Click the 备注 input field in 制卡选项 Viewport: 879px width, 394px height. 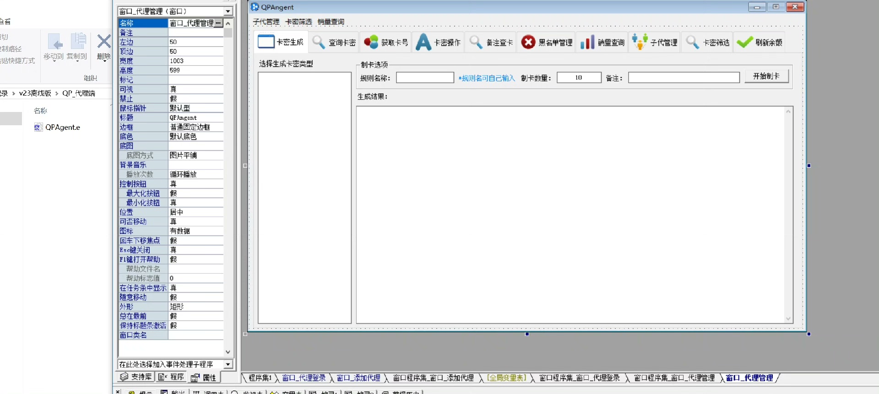point(684,78)
